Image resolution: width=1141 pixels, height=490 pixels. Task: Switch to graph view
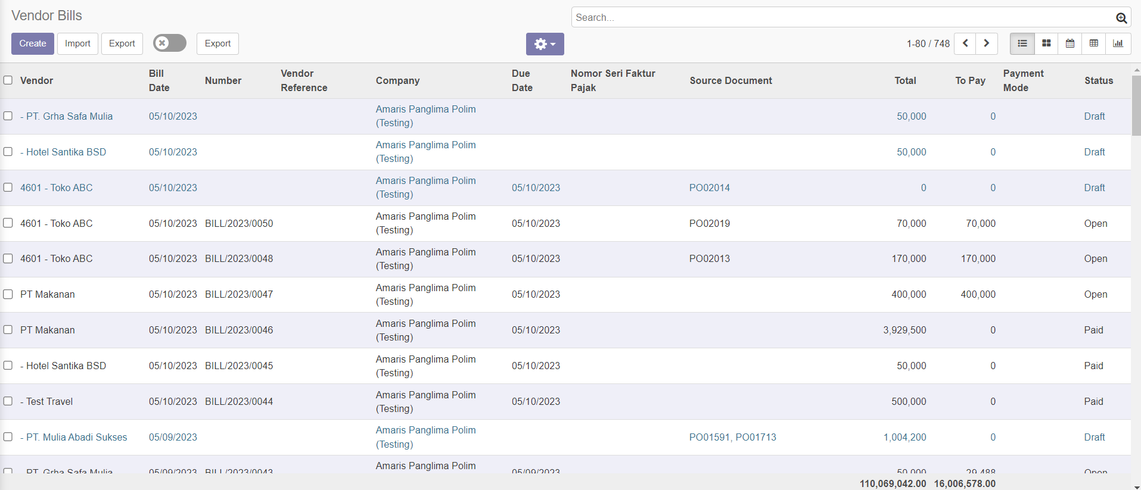1118,43
